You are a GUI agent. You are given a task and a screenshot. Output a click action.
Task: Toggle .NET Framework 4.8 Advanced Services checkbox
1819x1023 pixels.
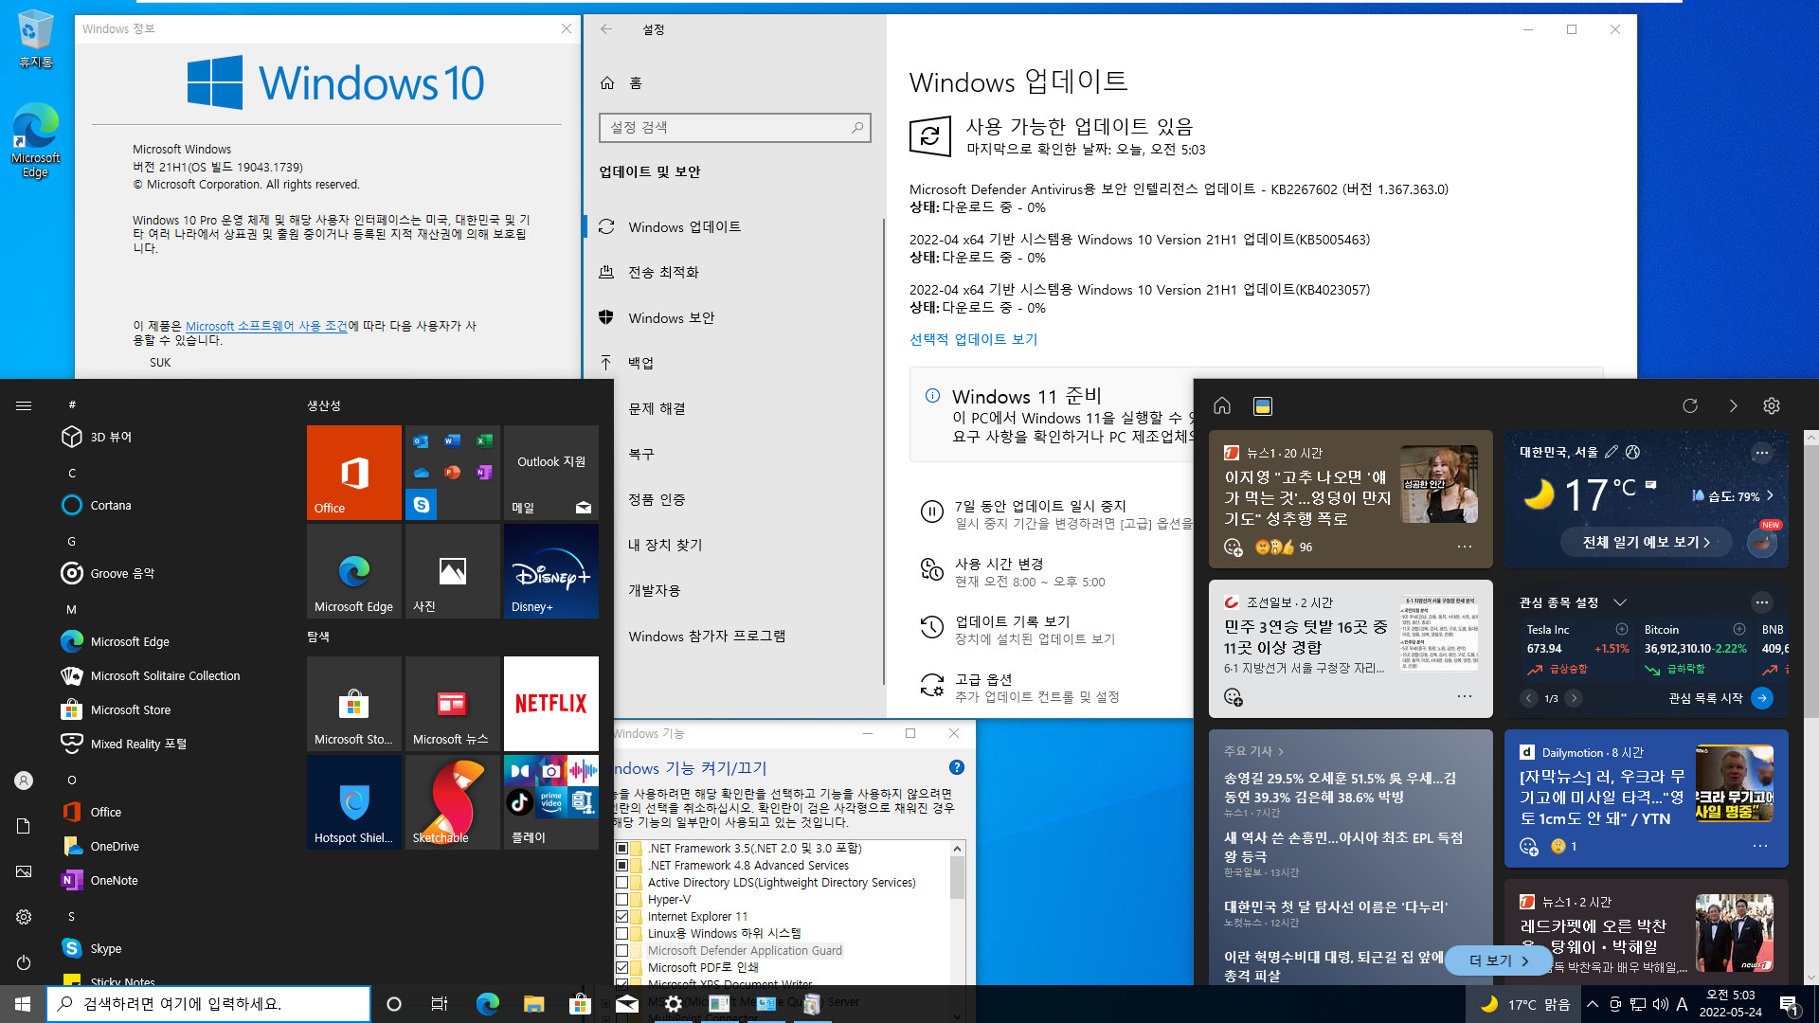pos(622,866)
